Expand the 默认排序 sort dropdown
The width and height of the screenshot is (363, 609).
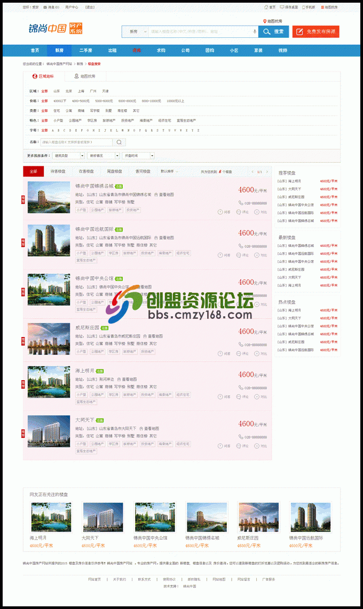pos(169,171)
